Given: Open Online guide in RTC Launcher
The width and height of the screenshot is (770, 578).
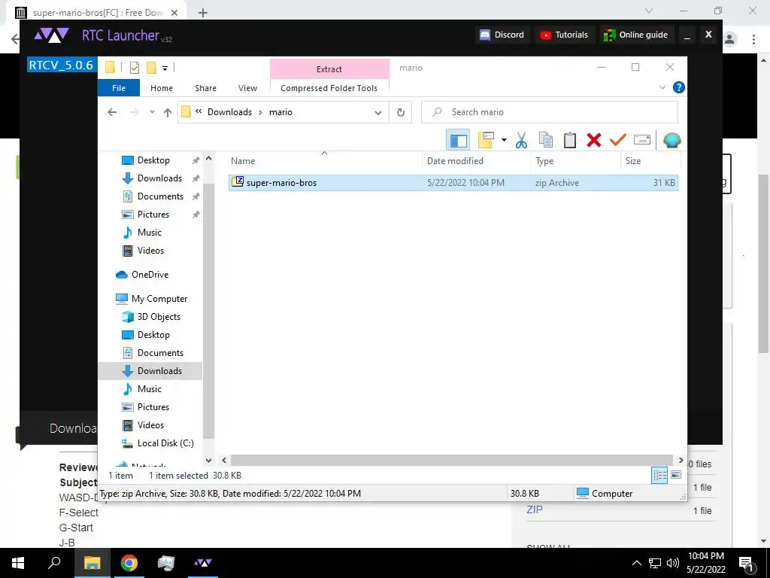Looking at the screenshot, I should (636, 35).
